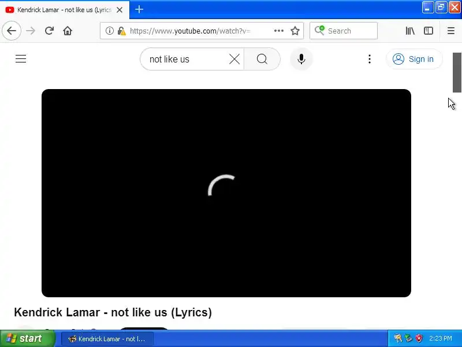Open the Windows start menu

[x=27, y=338]
